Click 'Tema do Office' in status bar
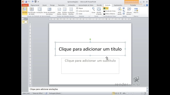 (x=38, y=93)
